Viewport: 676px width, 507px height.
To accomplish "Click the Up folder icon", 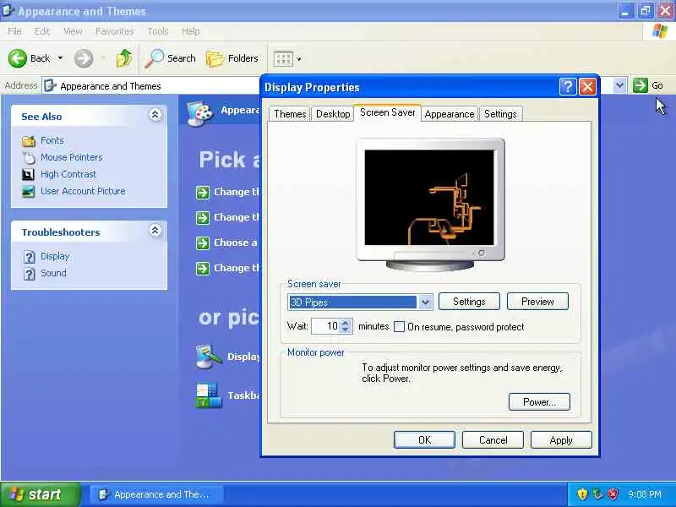I will point(124,58).
